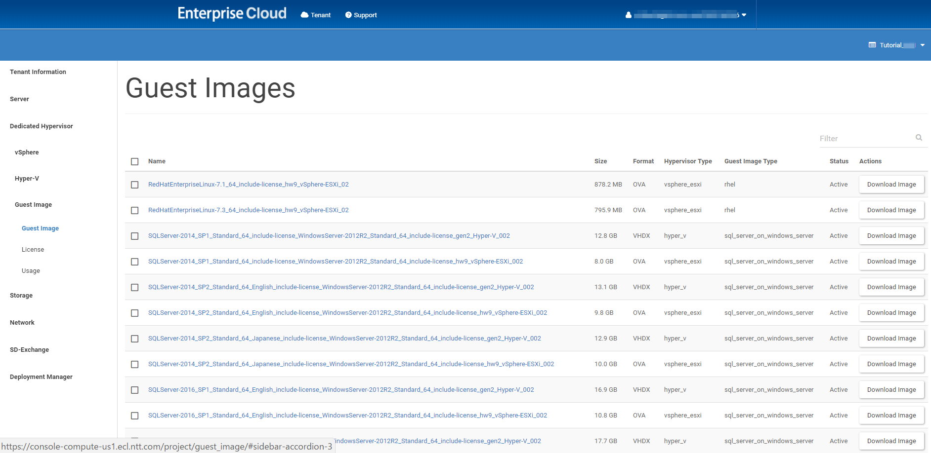
Task: Open the user account dropdown arrow
Action: coord(744,15)
